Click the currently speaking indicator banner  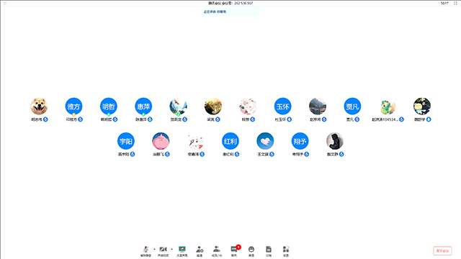tap(230, 12)
